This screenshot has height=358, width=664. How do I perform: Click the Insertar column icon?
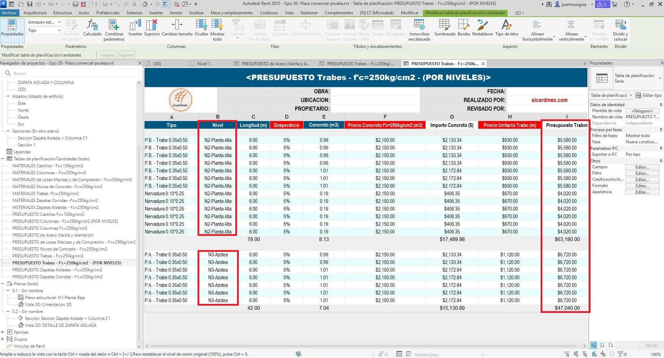click(135, 25)
